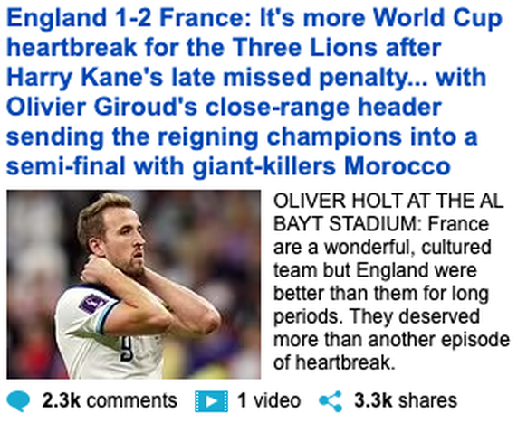
Task: Click 'Olivier Giroud's close-range header' in the headline
Action: (224, 108)
